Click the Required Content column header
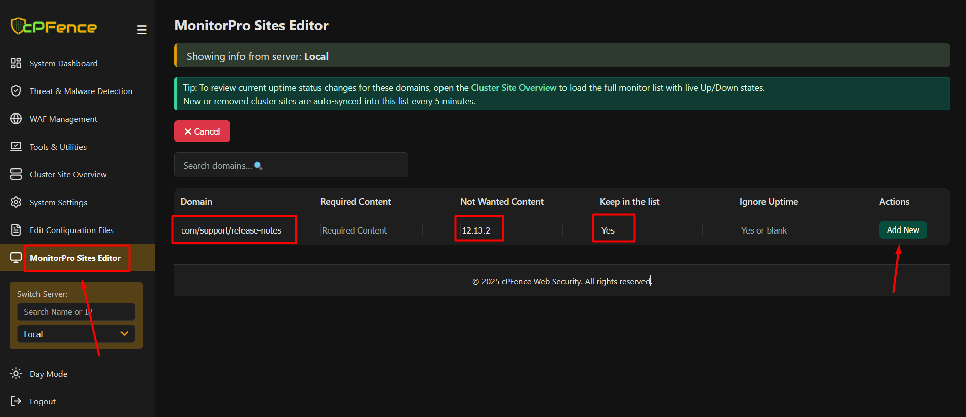 pyautogui.click(x=356, y=202)
